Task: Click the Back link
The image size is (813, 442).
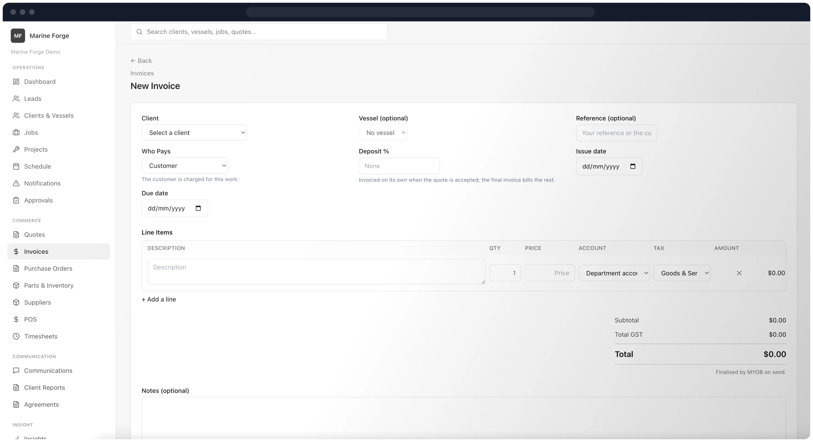Action: click(x=141, y=61)
